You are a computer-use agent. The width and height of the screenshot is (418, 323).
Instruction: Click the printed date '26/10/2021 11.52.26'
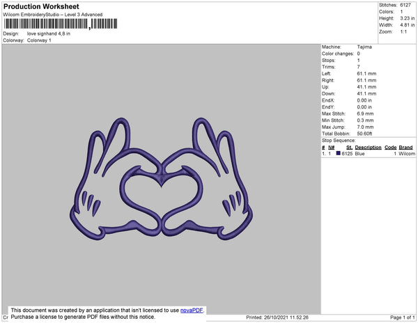[x=286, y=317]
